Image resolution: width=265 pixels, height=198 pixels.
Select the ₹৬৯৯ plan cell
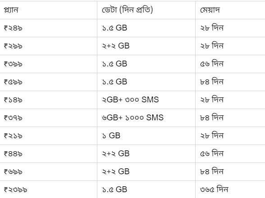(48, 172)
